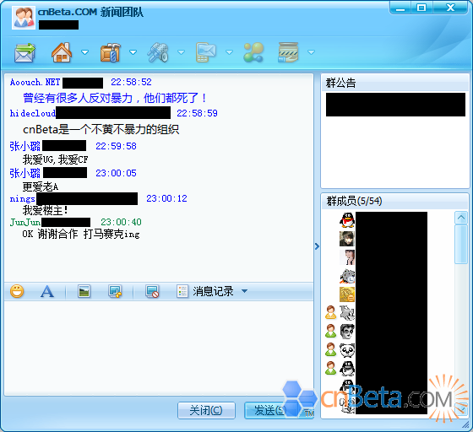Click the admin badge beside the dolphin avatar
Viewport: 473px width, 432px height.
330,312
